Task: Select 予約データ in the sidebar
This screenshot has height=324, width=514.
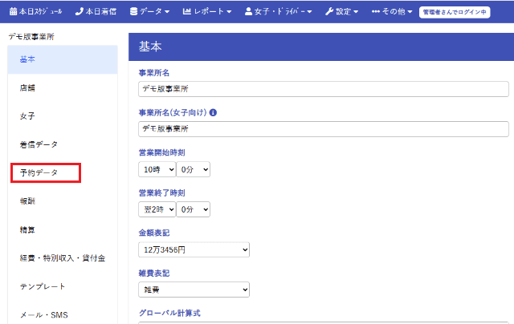Action: (x=39, y=172)
